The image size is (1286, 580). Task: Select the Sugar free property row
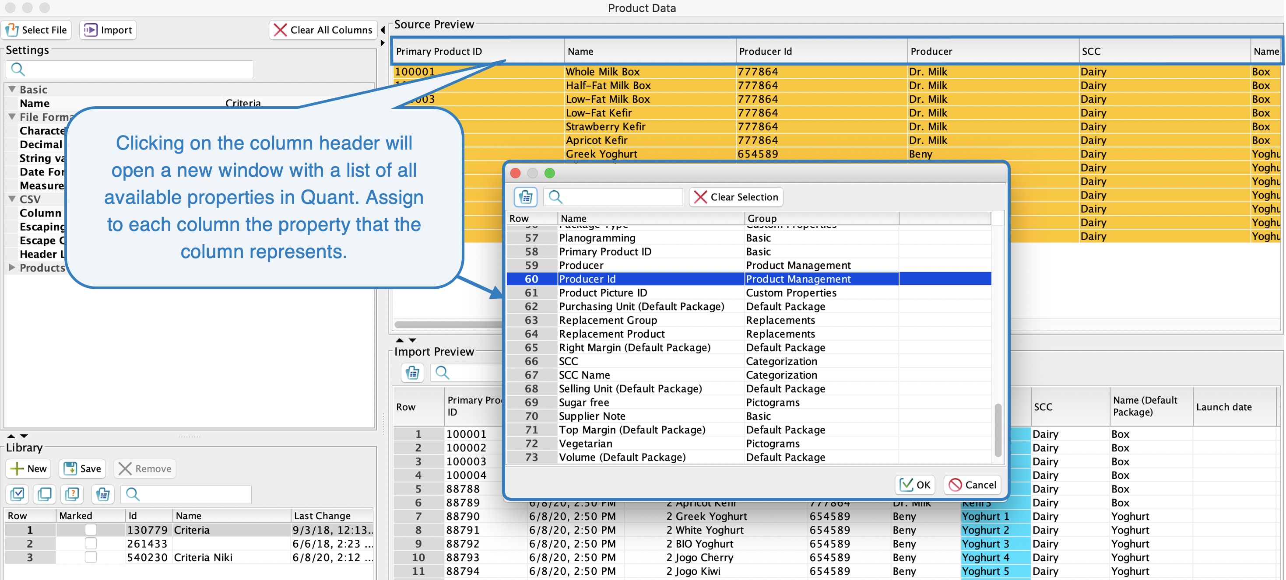click(748, 402)
